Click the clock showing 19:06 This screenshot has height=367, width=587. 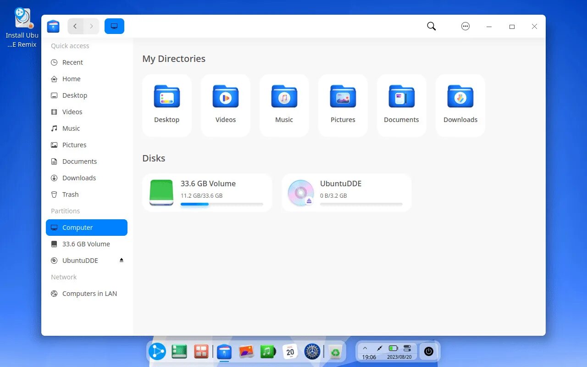click(x=369, y=357)
